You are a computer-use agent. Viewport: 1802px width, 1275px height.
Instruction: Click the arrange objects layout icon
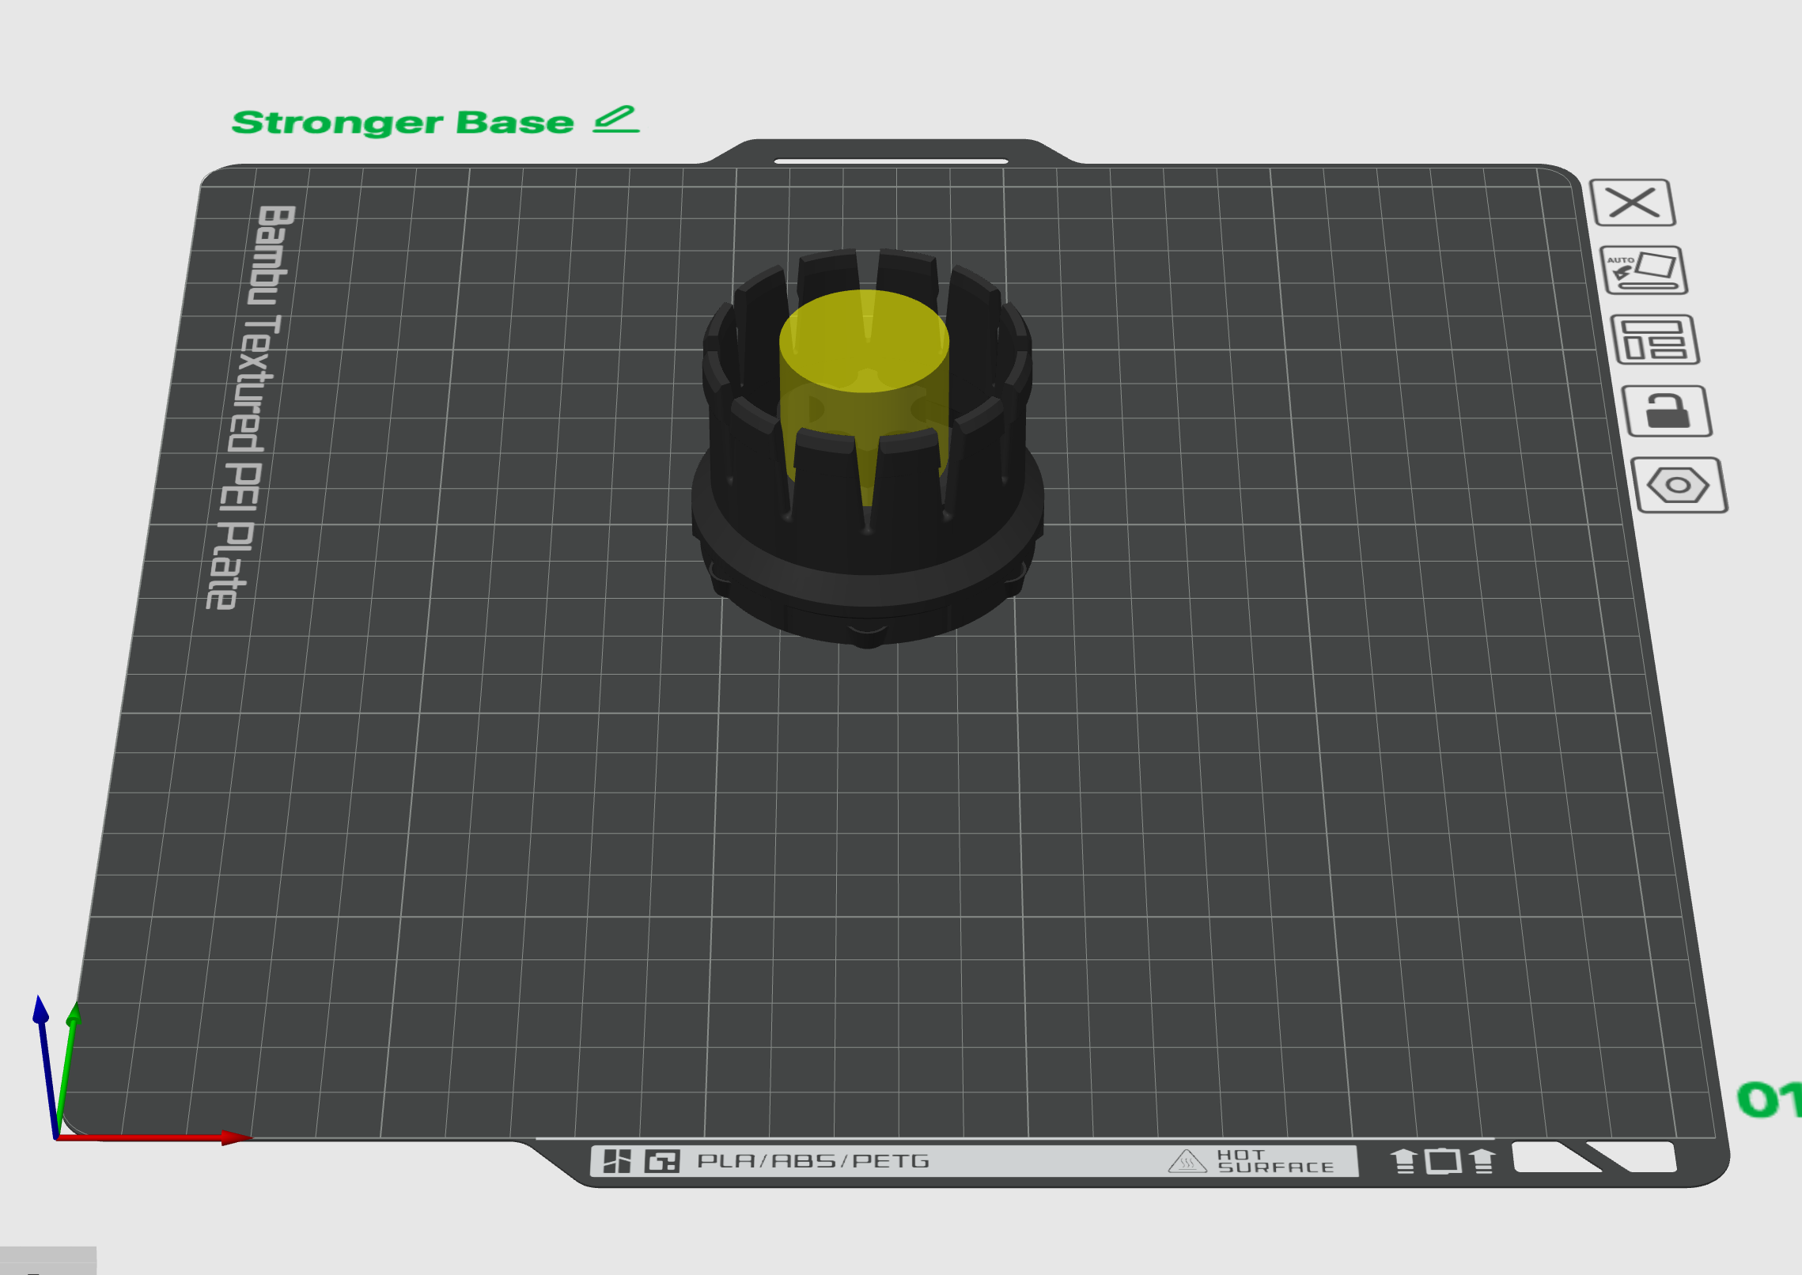point(1655,340)
